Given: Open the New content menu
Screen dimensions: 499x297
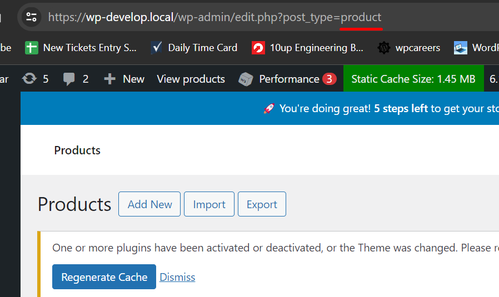Looking at the screenshot, I should pyautogui.click(x=124, y=79).
